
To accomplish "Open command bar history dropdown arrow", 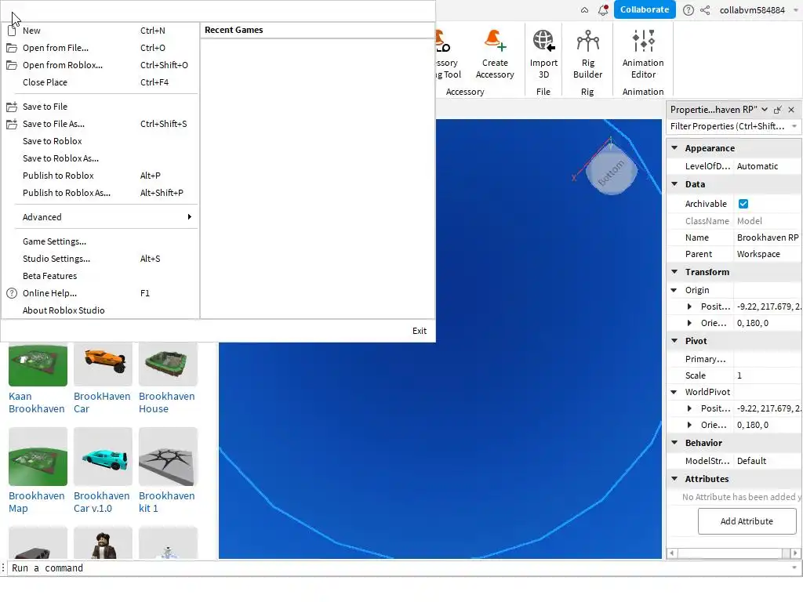I will (794, 568).
